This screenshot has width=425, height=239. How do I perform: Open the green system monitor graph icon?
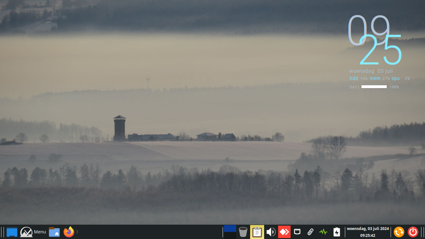pyautogui.click(x=323, y=232)
